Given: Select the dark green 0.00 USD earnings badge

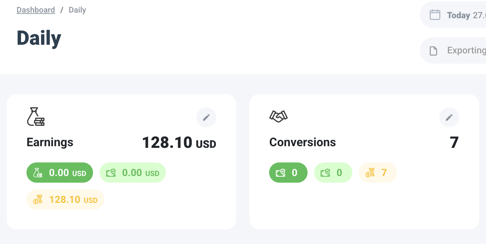Looking at the screenshot, I should click(x=60, y=172).
